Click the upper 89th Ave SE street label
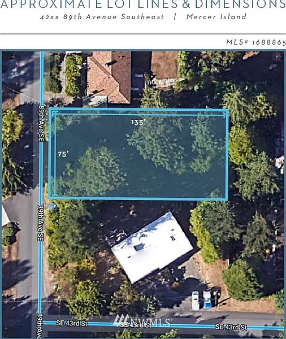Image resolution: width=286 pixels, height=339 pixels. tap(41, 123)
